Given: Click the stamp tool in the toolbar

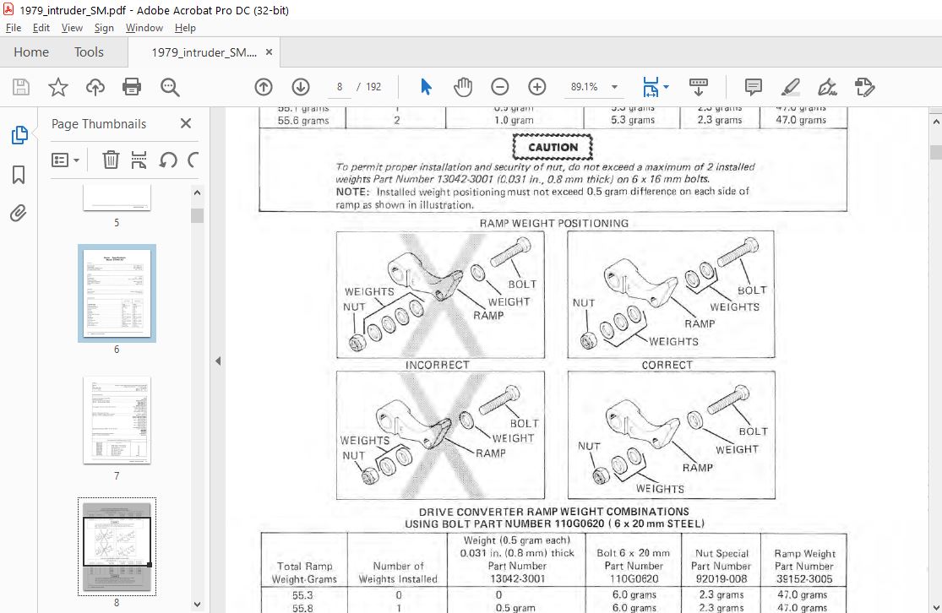Looking at the screenshot, I should pos(864,87).
